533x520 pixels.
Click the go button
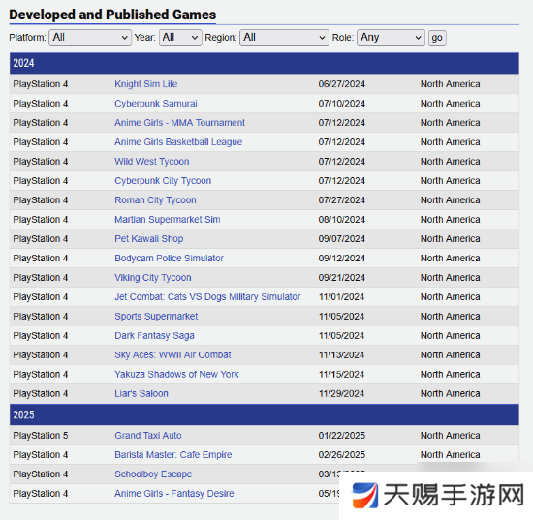pyautogui.click(x=437, y=38)
